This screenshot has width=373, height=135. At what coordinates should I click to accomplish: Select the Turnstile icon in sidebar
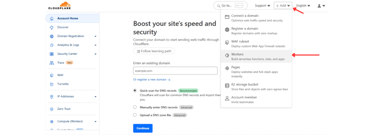tap(52, 84)
